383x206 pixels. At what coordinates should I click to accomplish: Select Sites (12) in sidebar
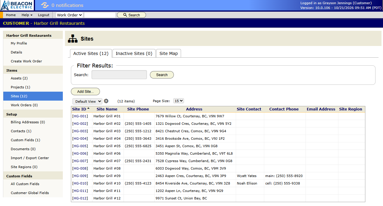pos(33,96)
